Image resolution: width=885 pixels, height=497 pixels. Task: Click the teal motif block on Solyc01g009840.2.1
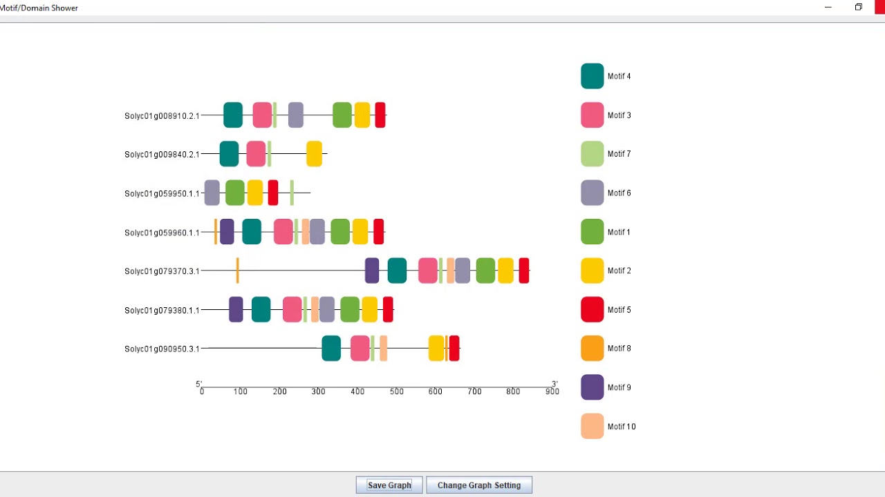pos(229,154)
